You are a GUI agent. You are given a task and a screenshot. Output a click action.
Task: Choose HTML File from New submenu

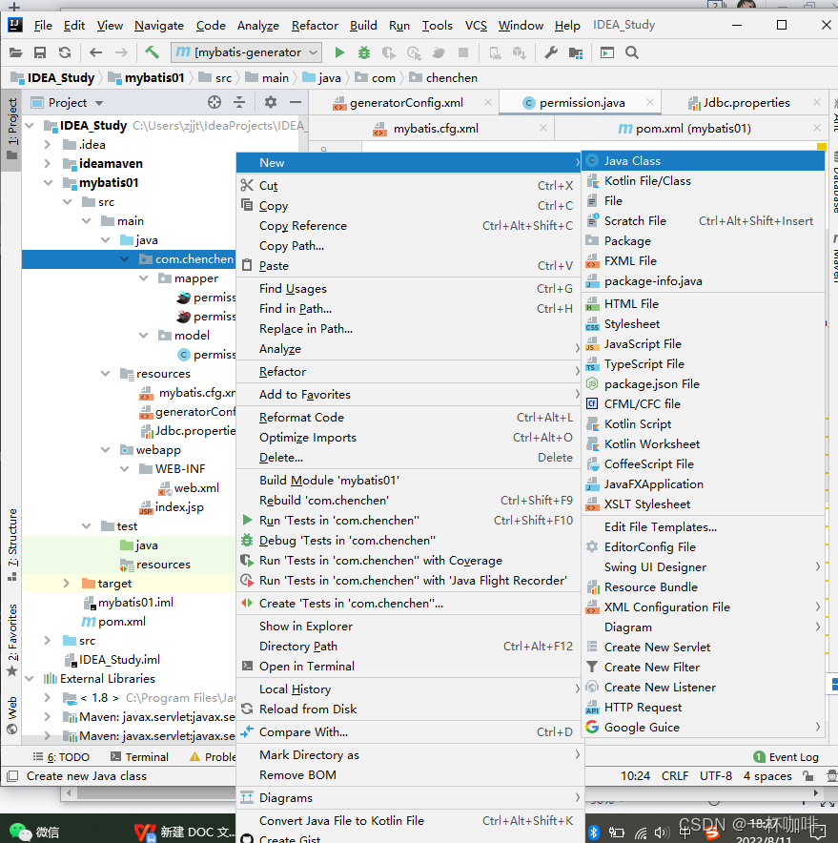tap(703, 304)
